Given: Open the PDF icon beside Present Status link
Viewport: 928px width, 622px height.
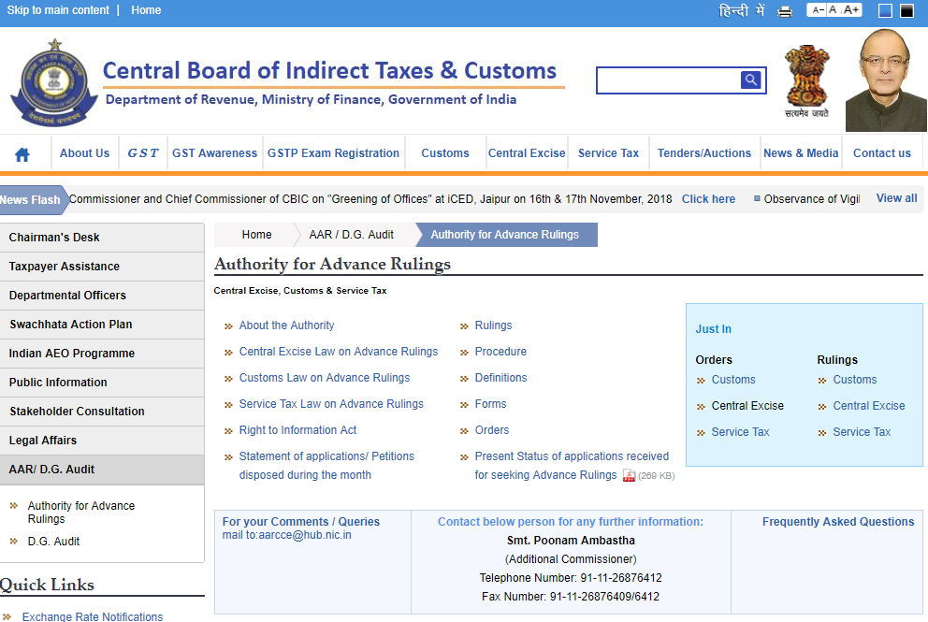Looking at the screenshot, I should pos(629,476).
